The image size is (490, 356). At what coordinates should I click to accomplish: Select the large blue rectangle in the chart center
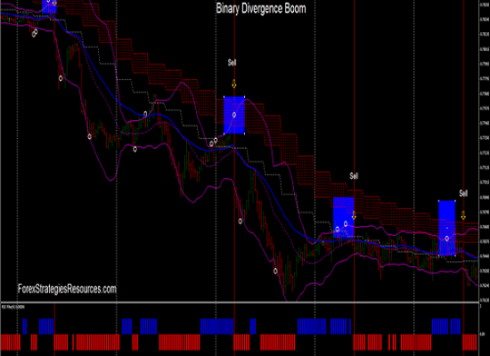[x=234, y=115]
